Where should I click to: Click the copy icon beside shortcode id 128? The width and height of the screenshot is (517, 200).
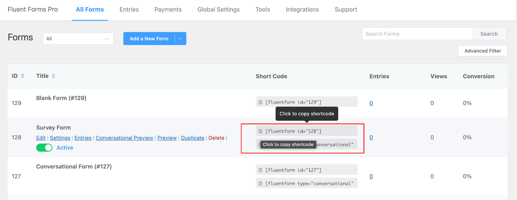(x=260, y=131)
